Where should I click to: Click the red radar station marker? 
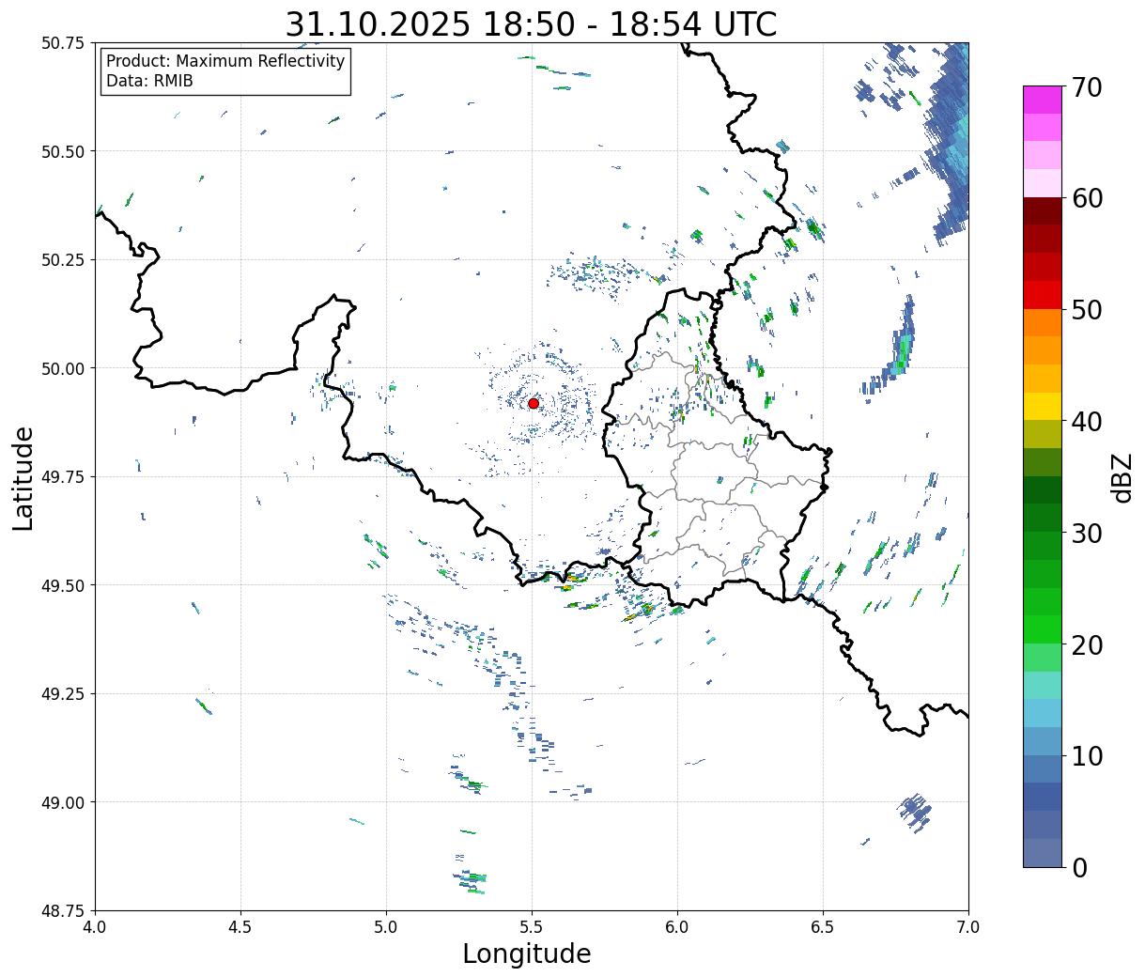tap(533, 403)
